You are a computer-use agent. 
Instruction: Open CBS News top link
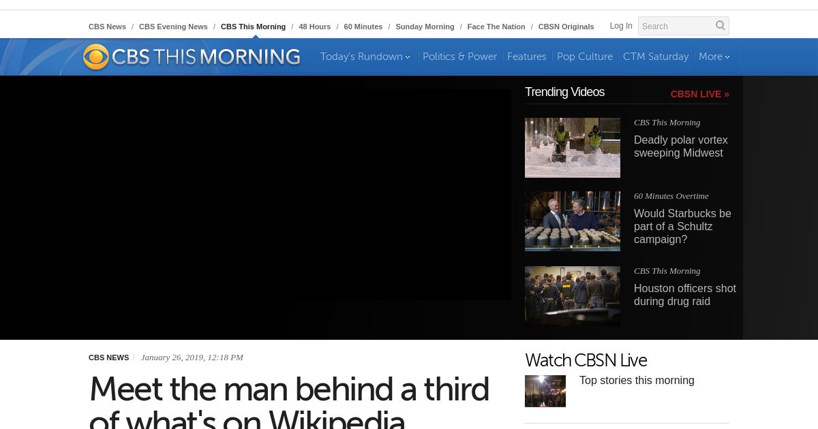click(x=107, y=27)
